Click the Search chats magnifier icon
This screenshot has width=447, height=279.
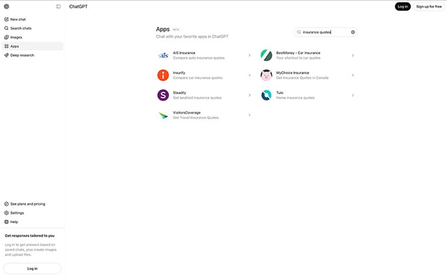point(6,28)
